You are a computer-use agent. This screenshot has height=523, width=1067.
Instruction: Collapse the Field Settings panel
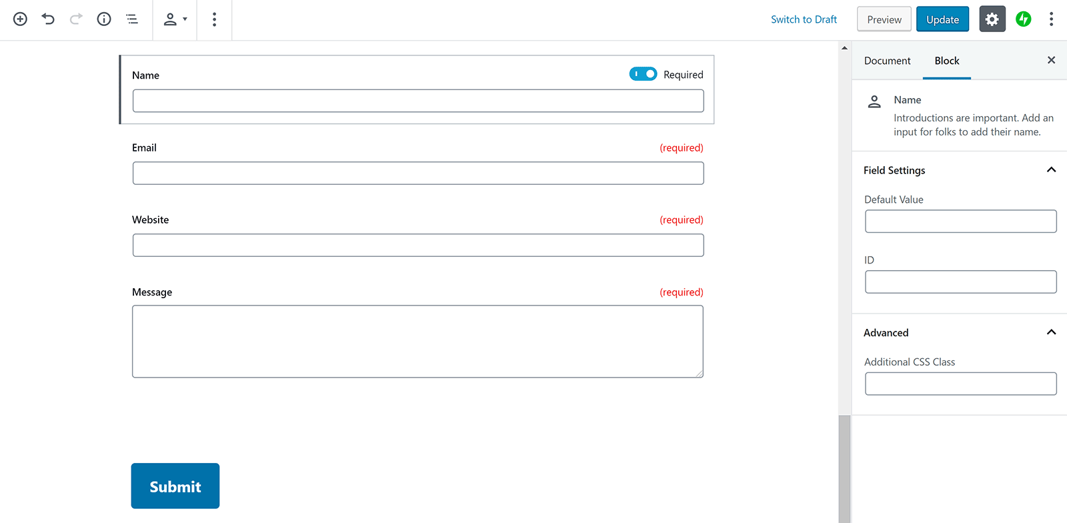click(x=1051, y=170)
